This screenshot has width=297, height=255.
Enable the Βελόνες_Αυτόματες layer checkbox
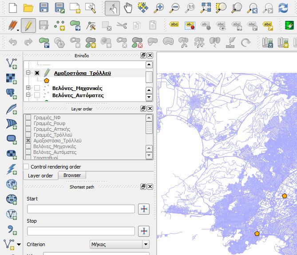pos(37,95)
